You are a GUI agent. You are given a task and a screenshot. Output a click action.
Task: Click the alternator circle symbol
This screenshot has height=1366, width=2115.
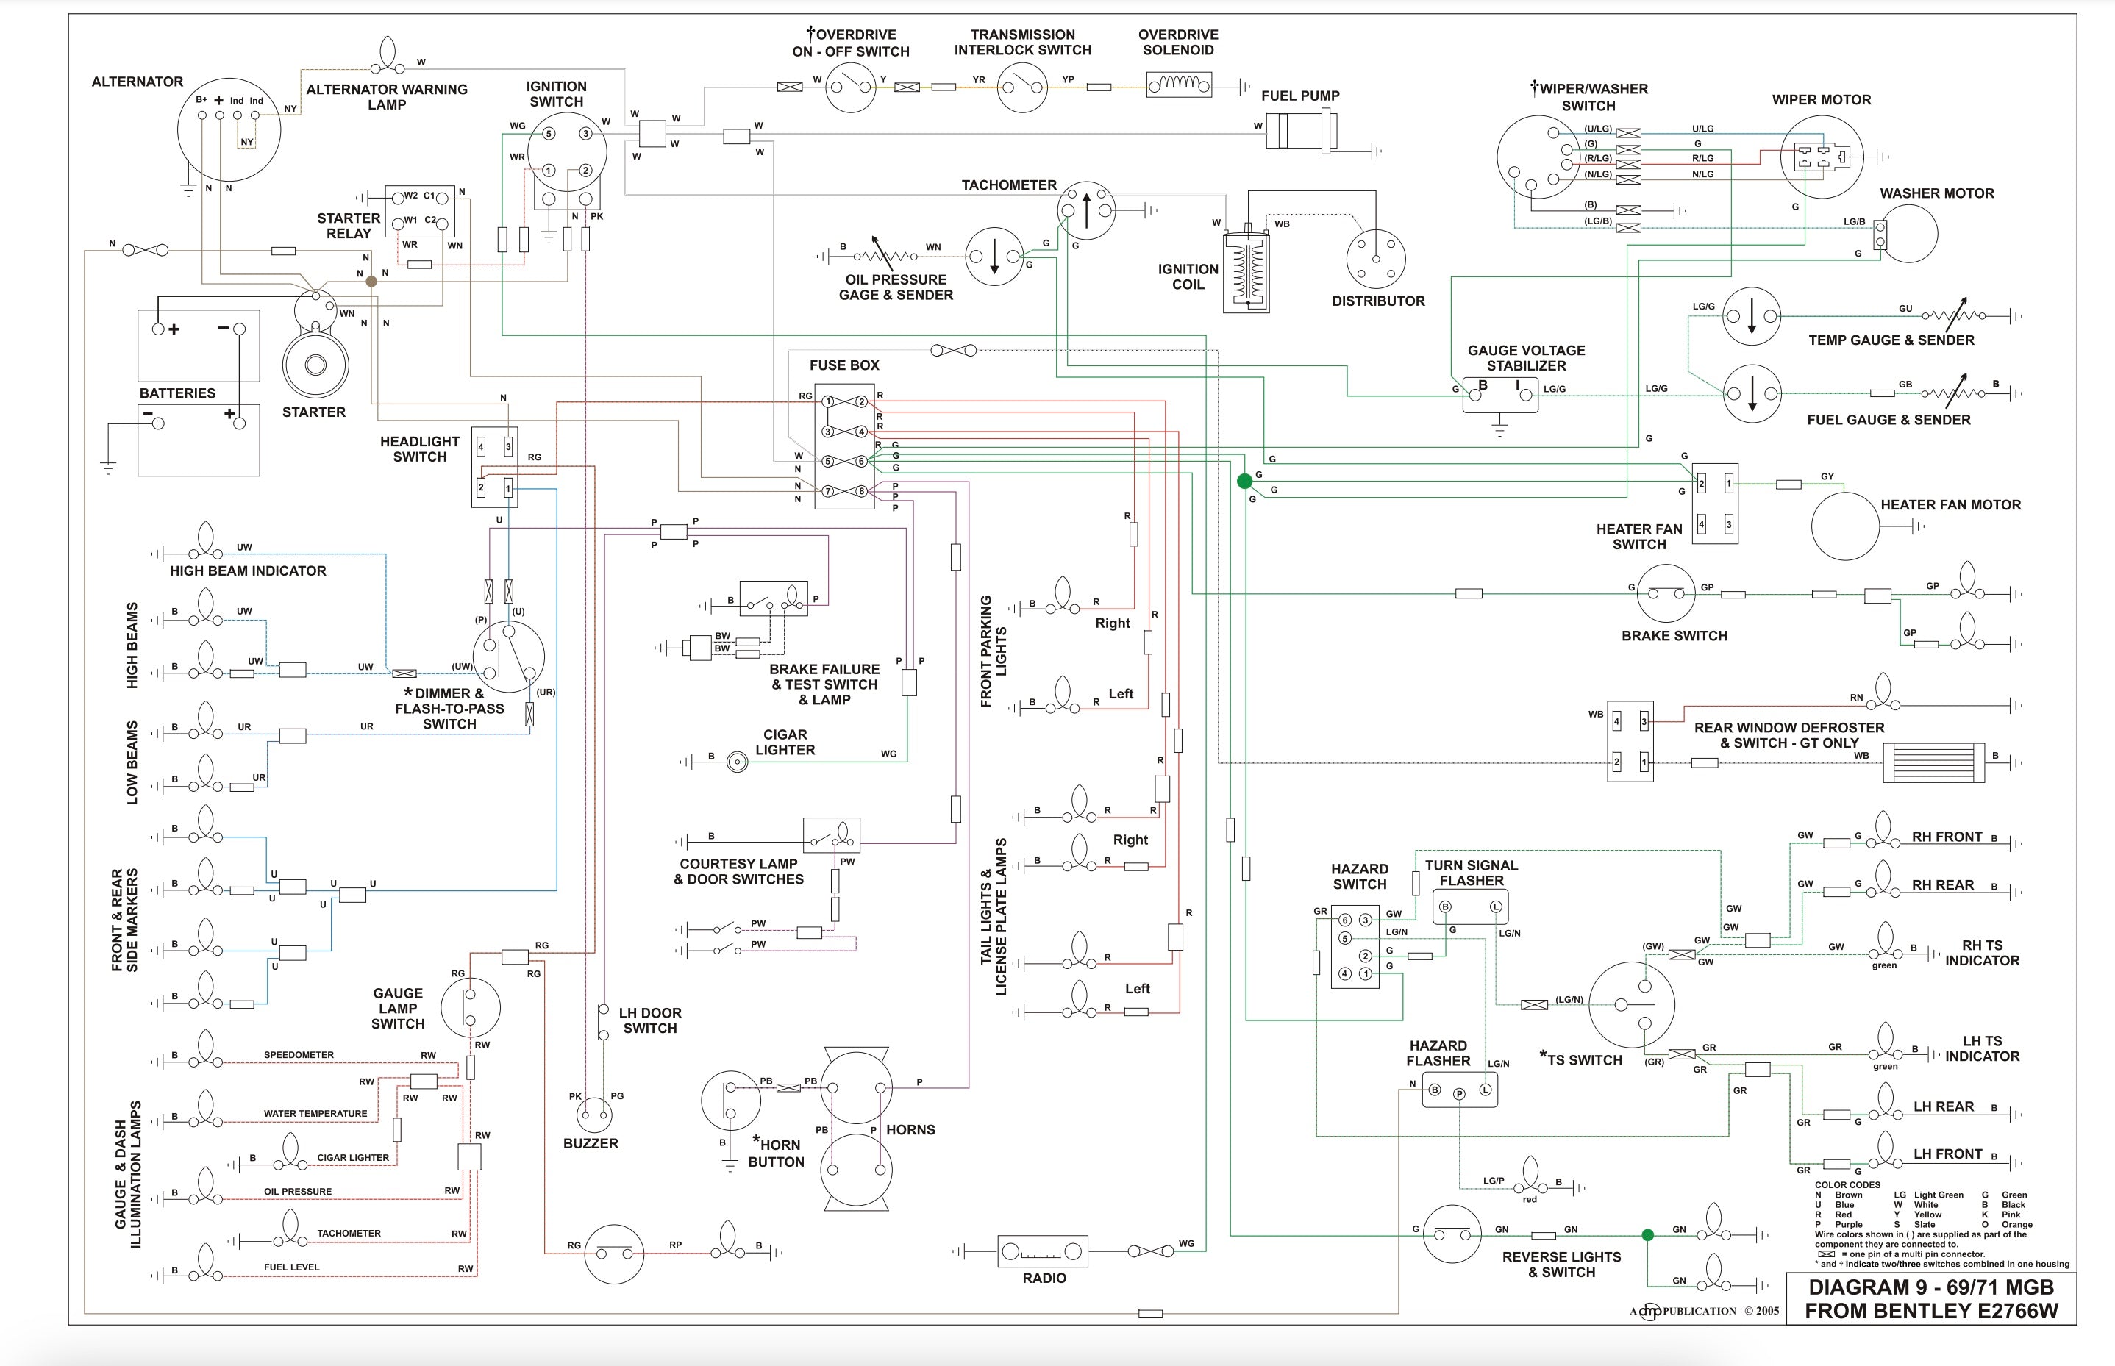point(228,130)
